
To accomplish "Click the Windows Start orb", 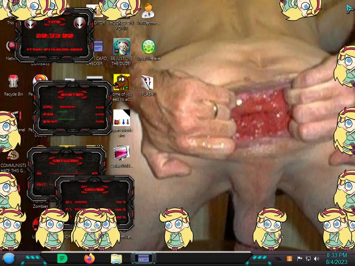I will coord(9,259).
